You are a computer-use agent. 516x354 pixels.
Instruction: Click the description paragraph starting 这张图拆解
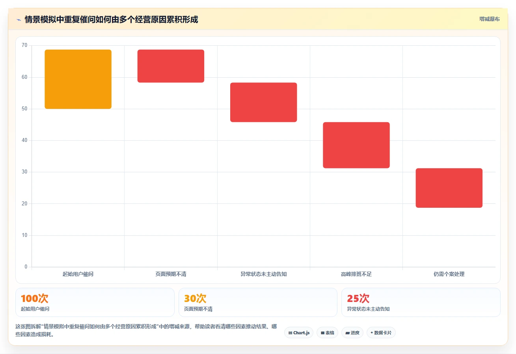point(146,330)
